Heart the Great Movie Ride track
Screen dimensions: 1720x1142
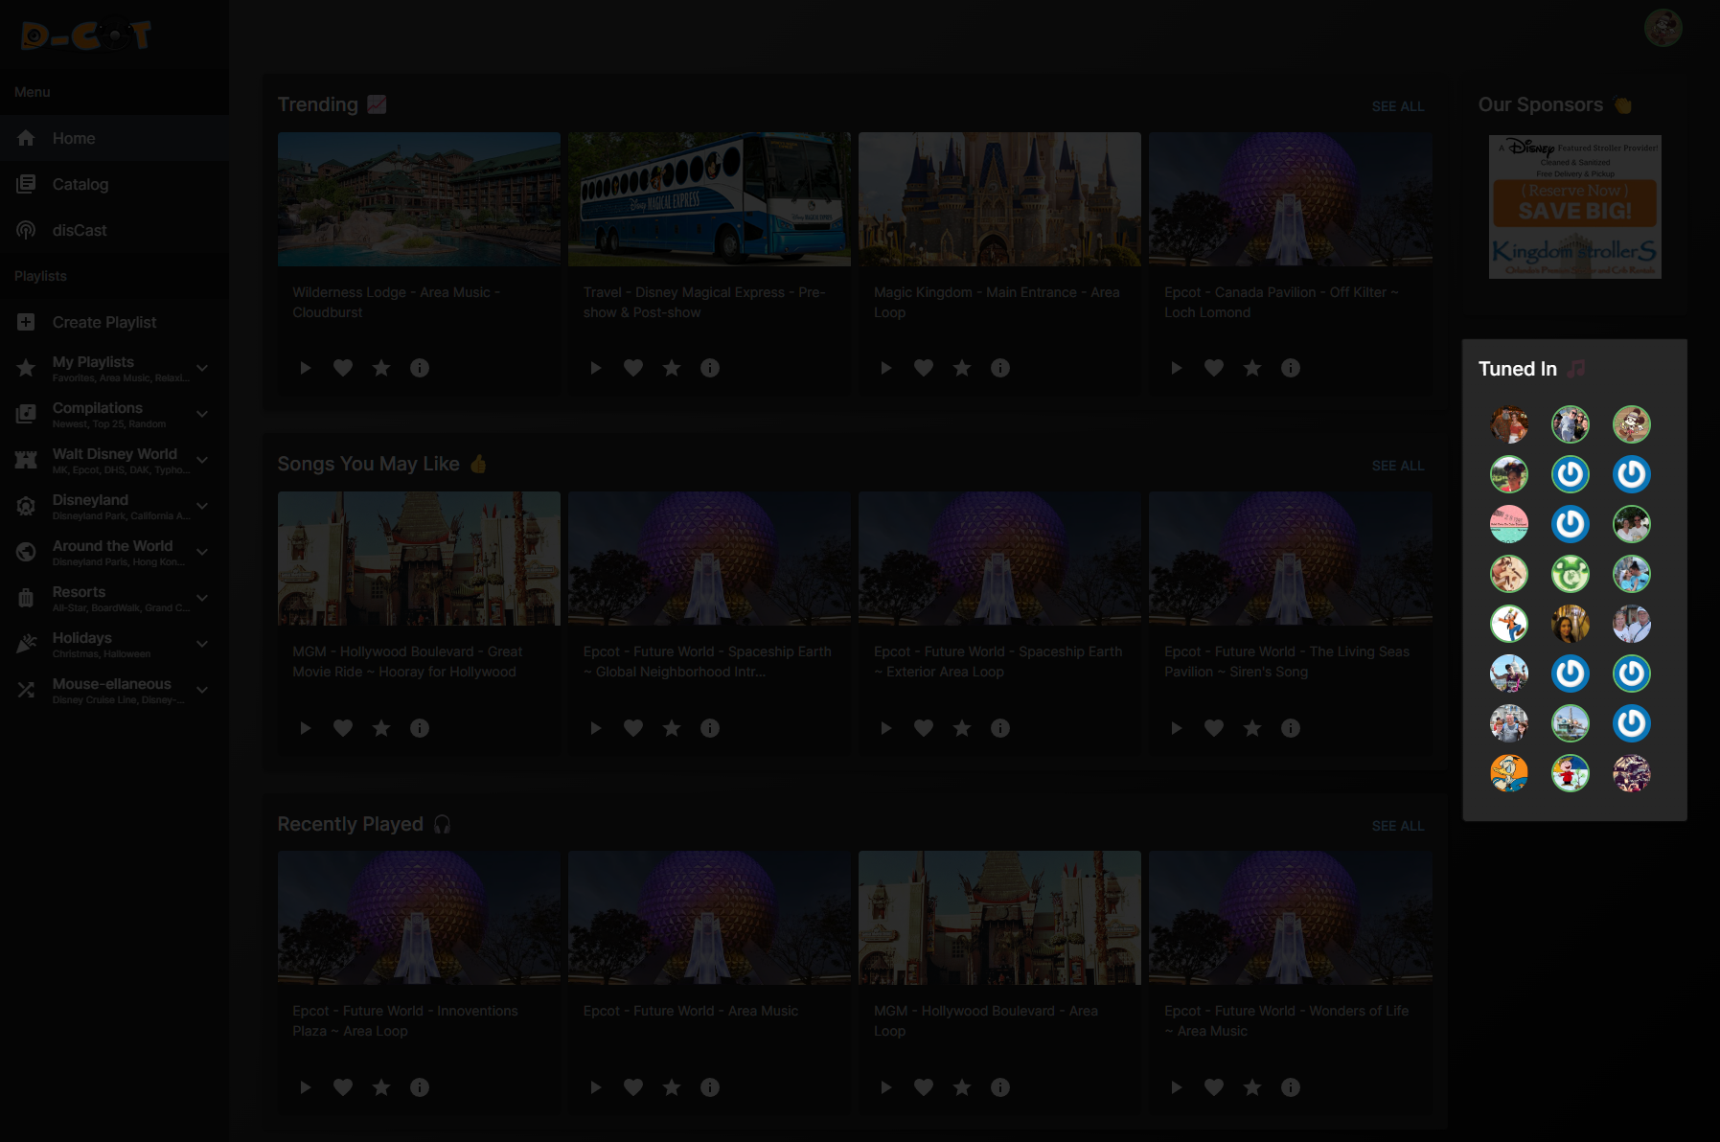343,728
